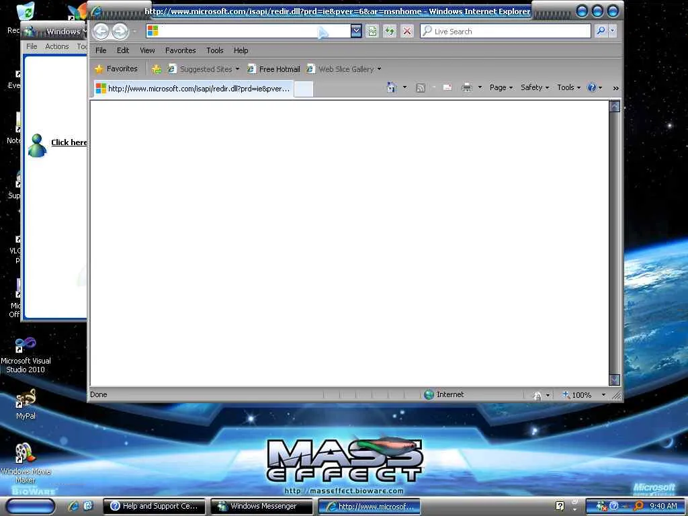Click the Start button on the taskbar
The height and width of the screenshot is (516, 688).
click(x=30, y=507)
